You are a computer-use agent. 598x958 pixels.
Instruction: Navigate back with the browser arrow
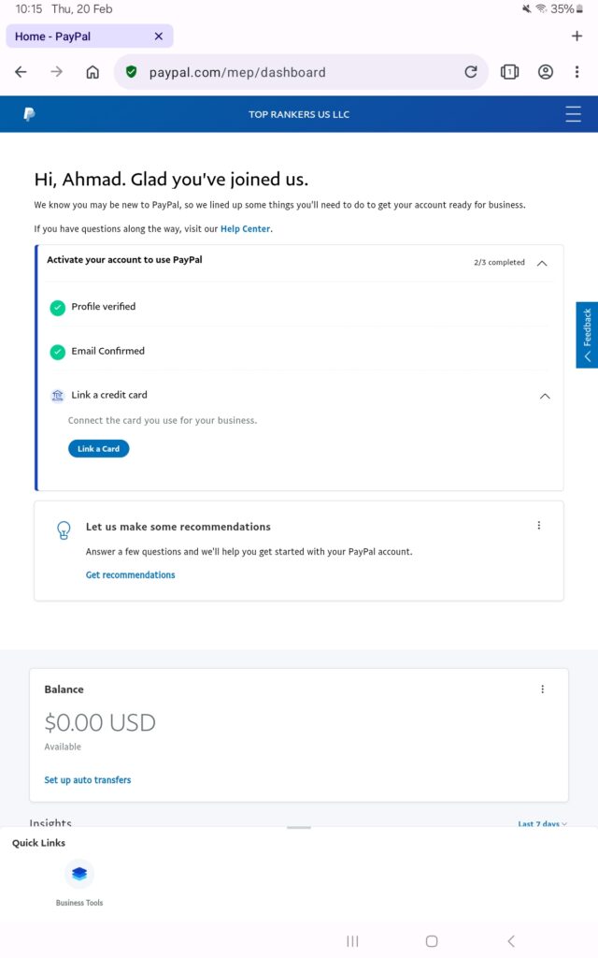point(21,72)
